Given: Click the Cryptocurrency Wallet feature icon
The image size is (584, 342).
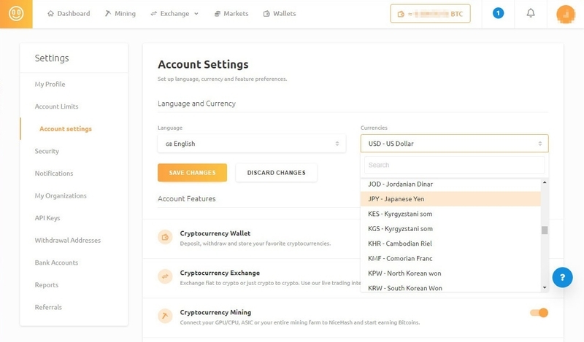Looking at the screenshot, I should pyautogui.click(x=165, y=237).
